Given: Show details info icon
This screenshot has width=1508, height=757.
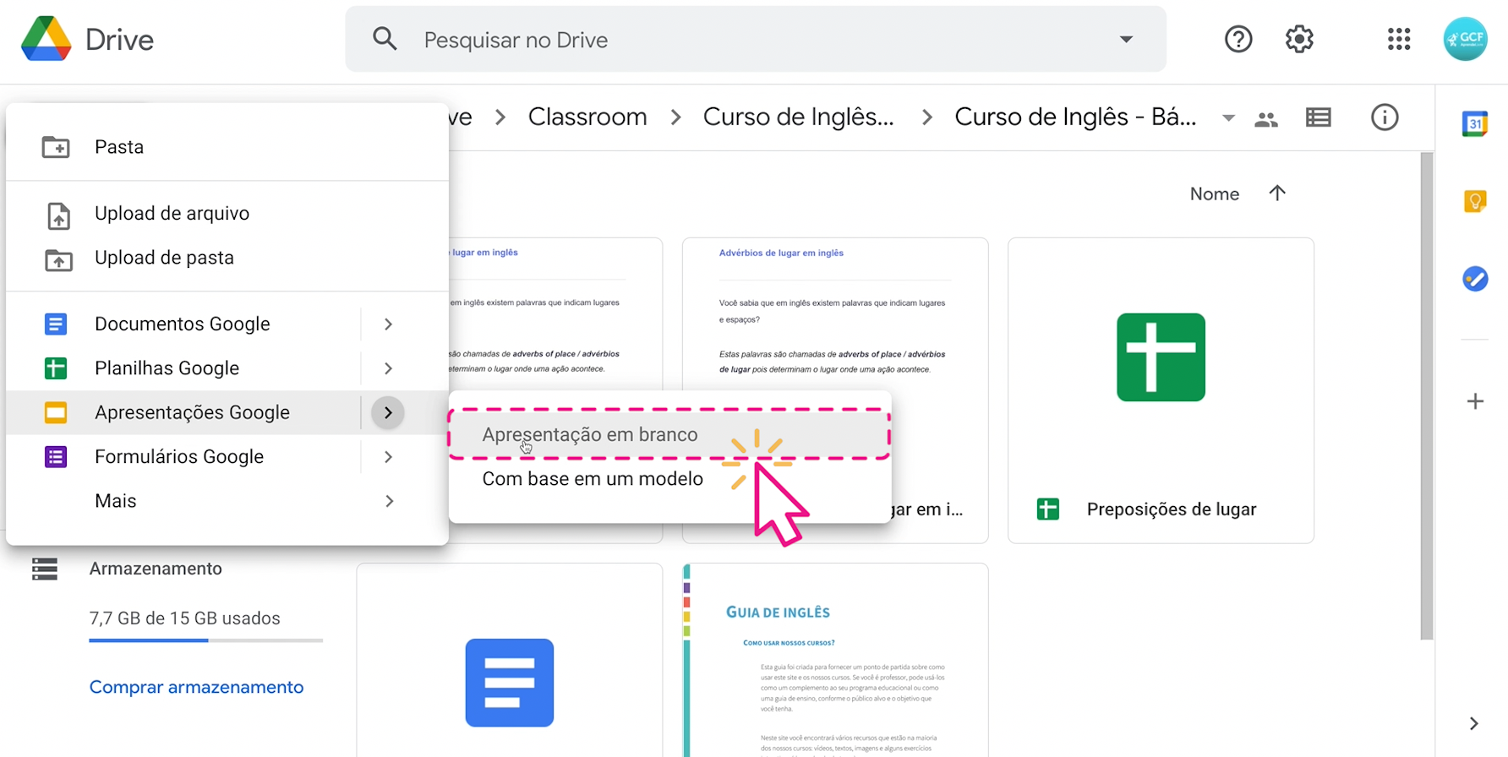Looking at the screenshot, I should coord(1385,117).
